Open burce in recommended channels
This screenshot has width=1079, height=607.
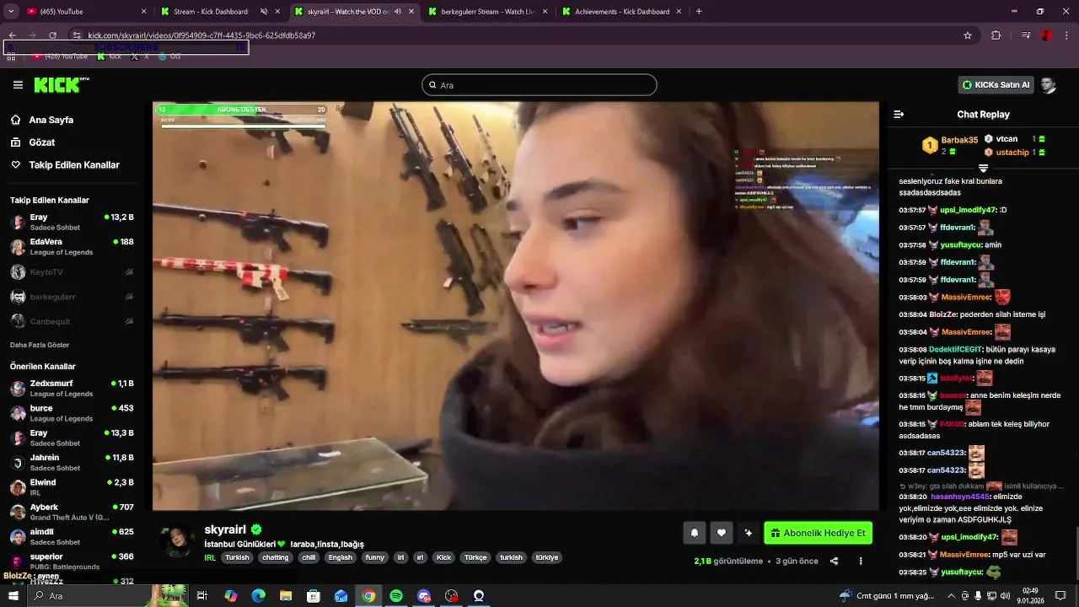72,413
